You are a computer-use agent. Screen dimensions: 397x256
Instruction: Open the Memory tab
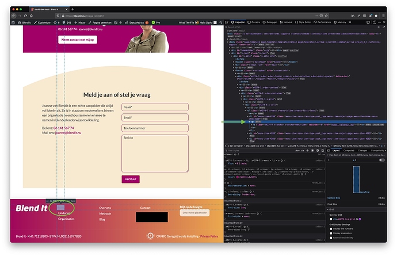[340, 22]
